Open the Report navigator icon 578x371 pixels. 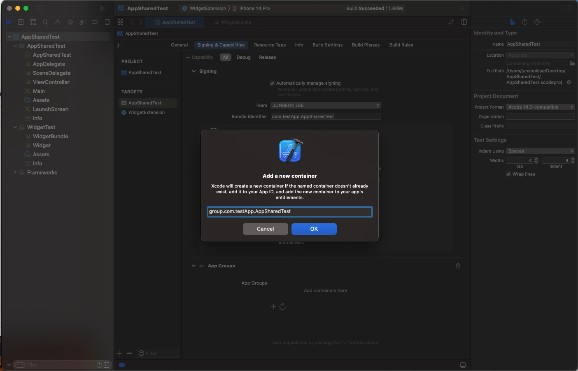pyautogui.click(x=107, y=22)
